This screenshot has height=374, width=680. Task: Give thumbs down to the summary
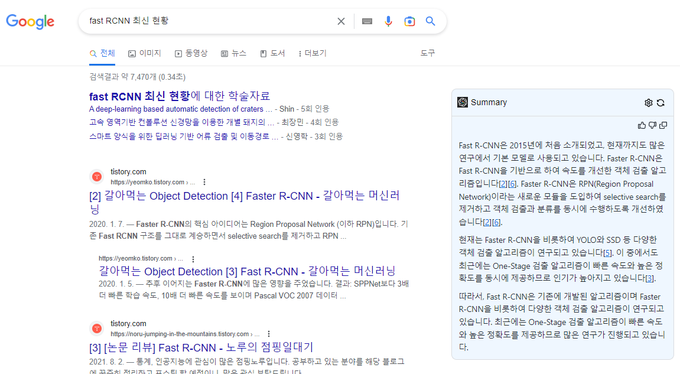pyautogui.click(x=653, y=125)
